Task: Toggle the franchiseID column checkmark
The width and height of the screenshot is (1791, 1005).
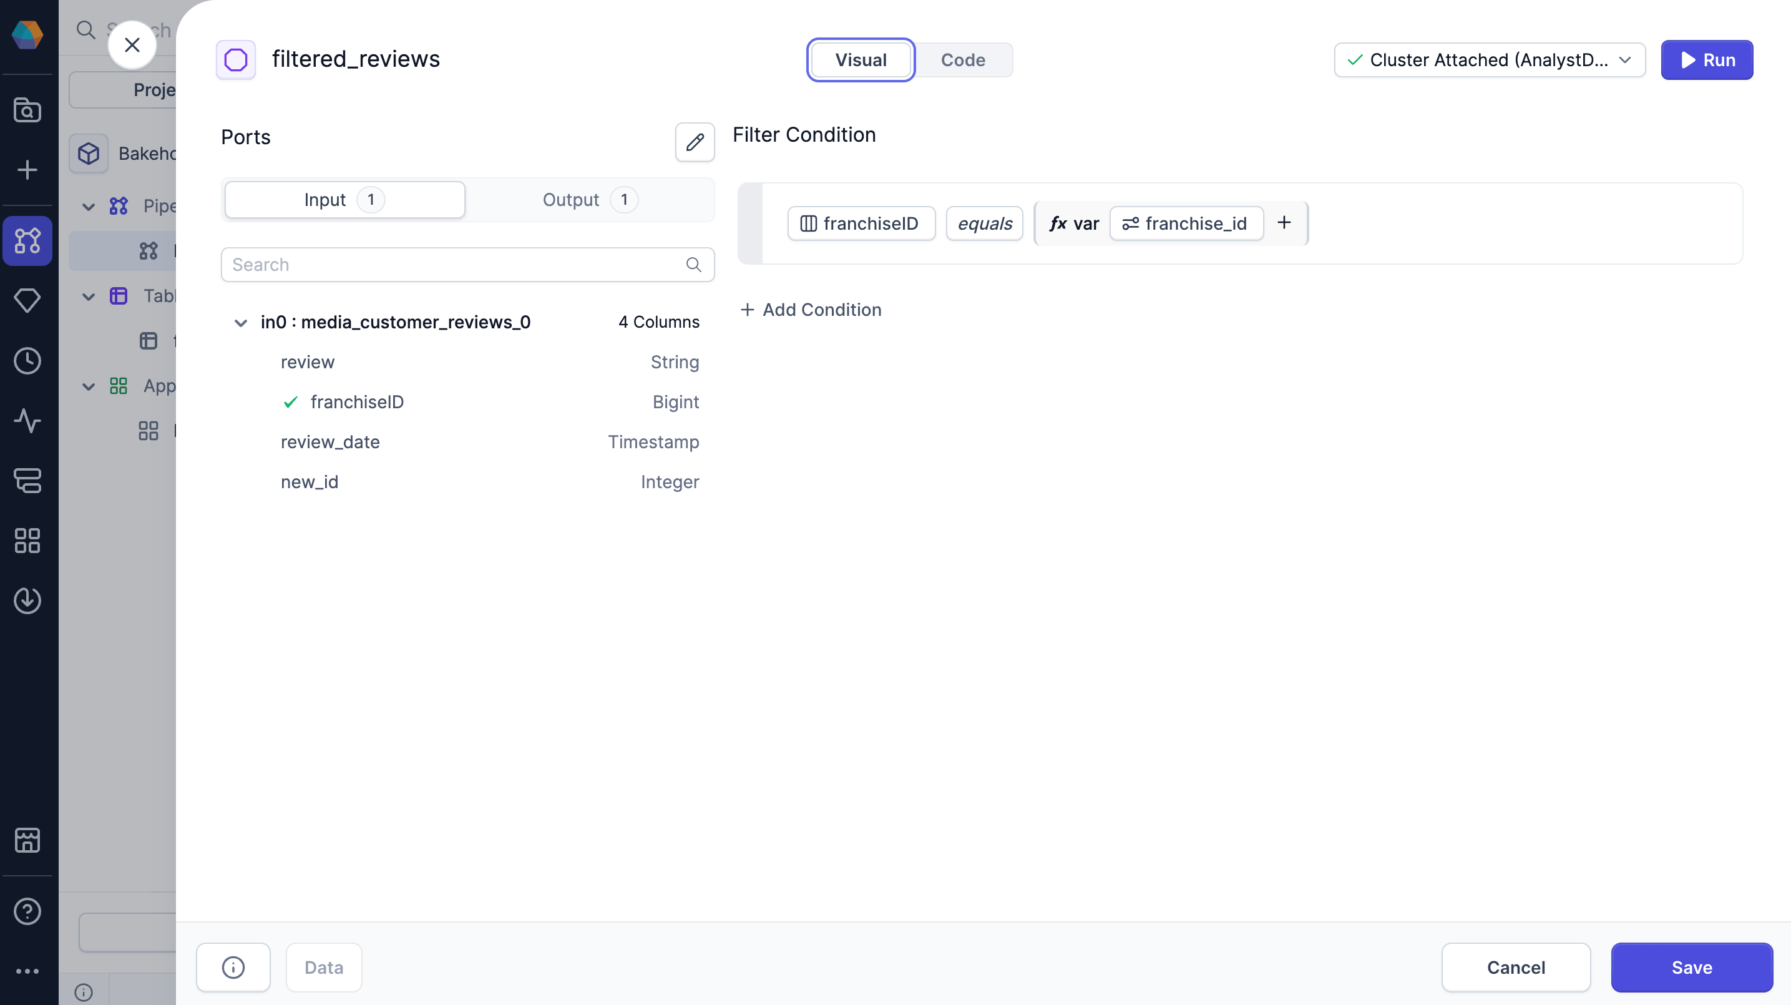Action: pyautogui.click(x=291, y=402)
